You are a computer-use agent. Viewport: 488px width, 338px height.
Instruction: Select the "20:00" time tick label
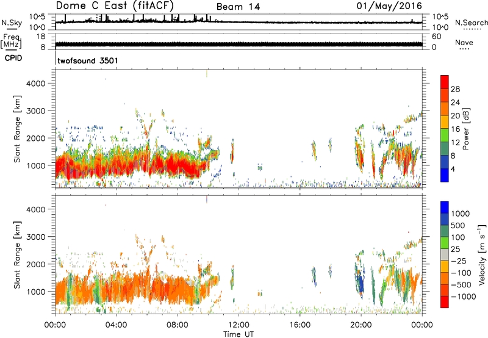pyautogui.click(x=361, y=325)
